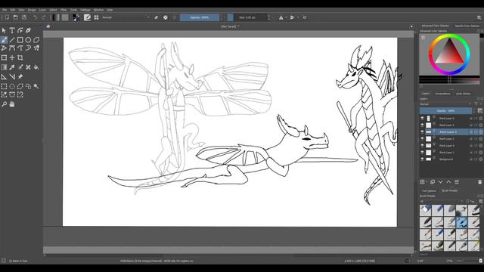This screenshot has height=272, width=484.
Task: Select the Ellipse shape tool
Action: [28, 40]
